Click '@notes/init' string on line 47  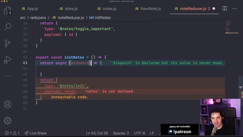(72, 86)
